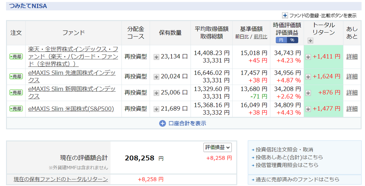Click 33,332 円 acquisition total cell

click(216, 112)
